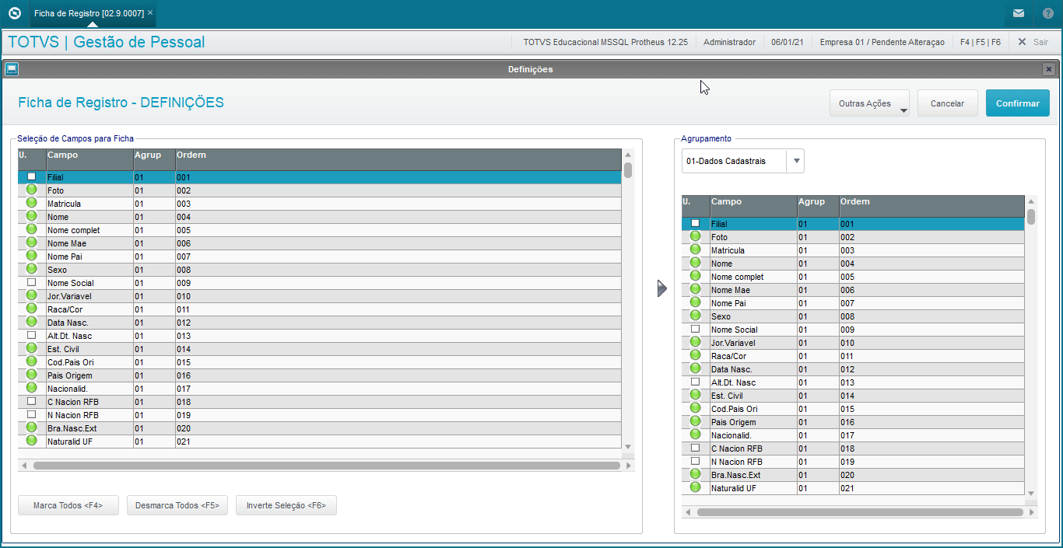The height and width of the screenshot is (548, 1063).
Task: Click the right table horizontal scrollbar
Action: point(860,512)
